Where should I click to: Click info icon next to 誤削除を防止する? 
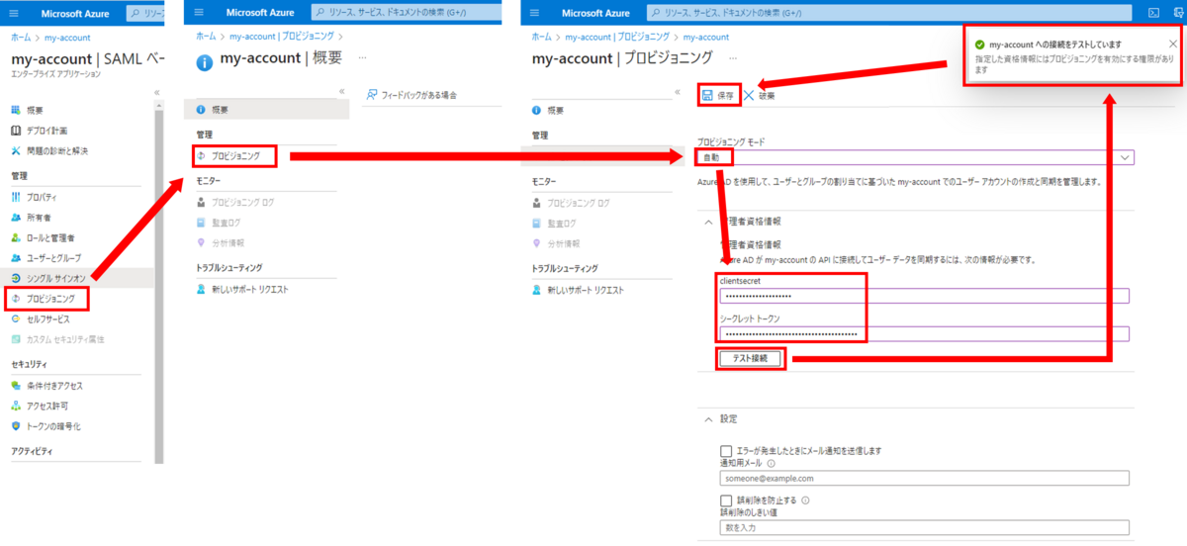pos(805,500)
